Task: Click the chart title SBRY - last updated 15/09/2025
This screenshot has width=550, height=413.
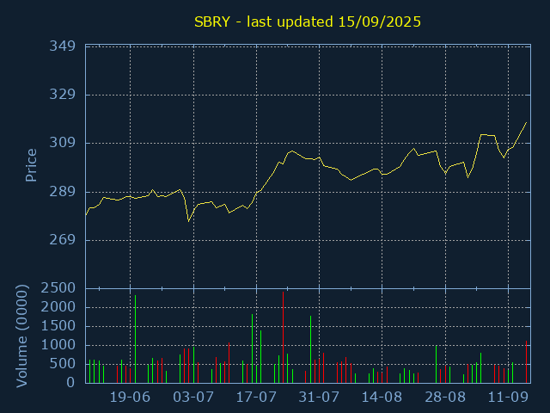Action: pyautogui.click(x=308, y=22)
